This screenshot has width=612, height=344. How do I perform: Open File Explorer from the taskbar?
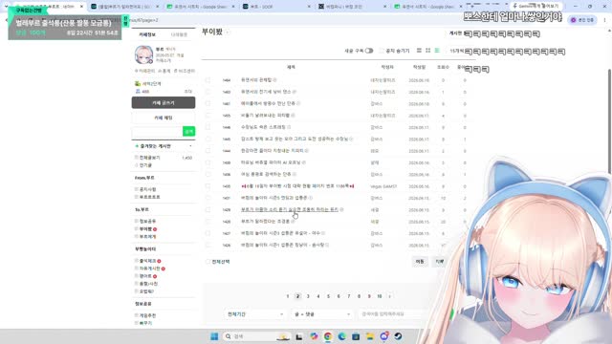tap(370, 336)
